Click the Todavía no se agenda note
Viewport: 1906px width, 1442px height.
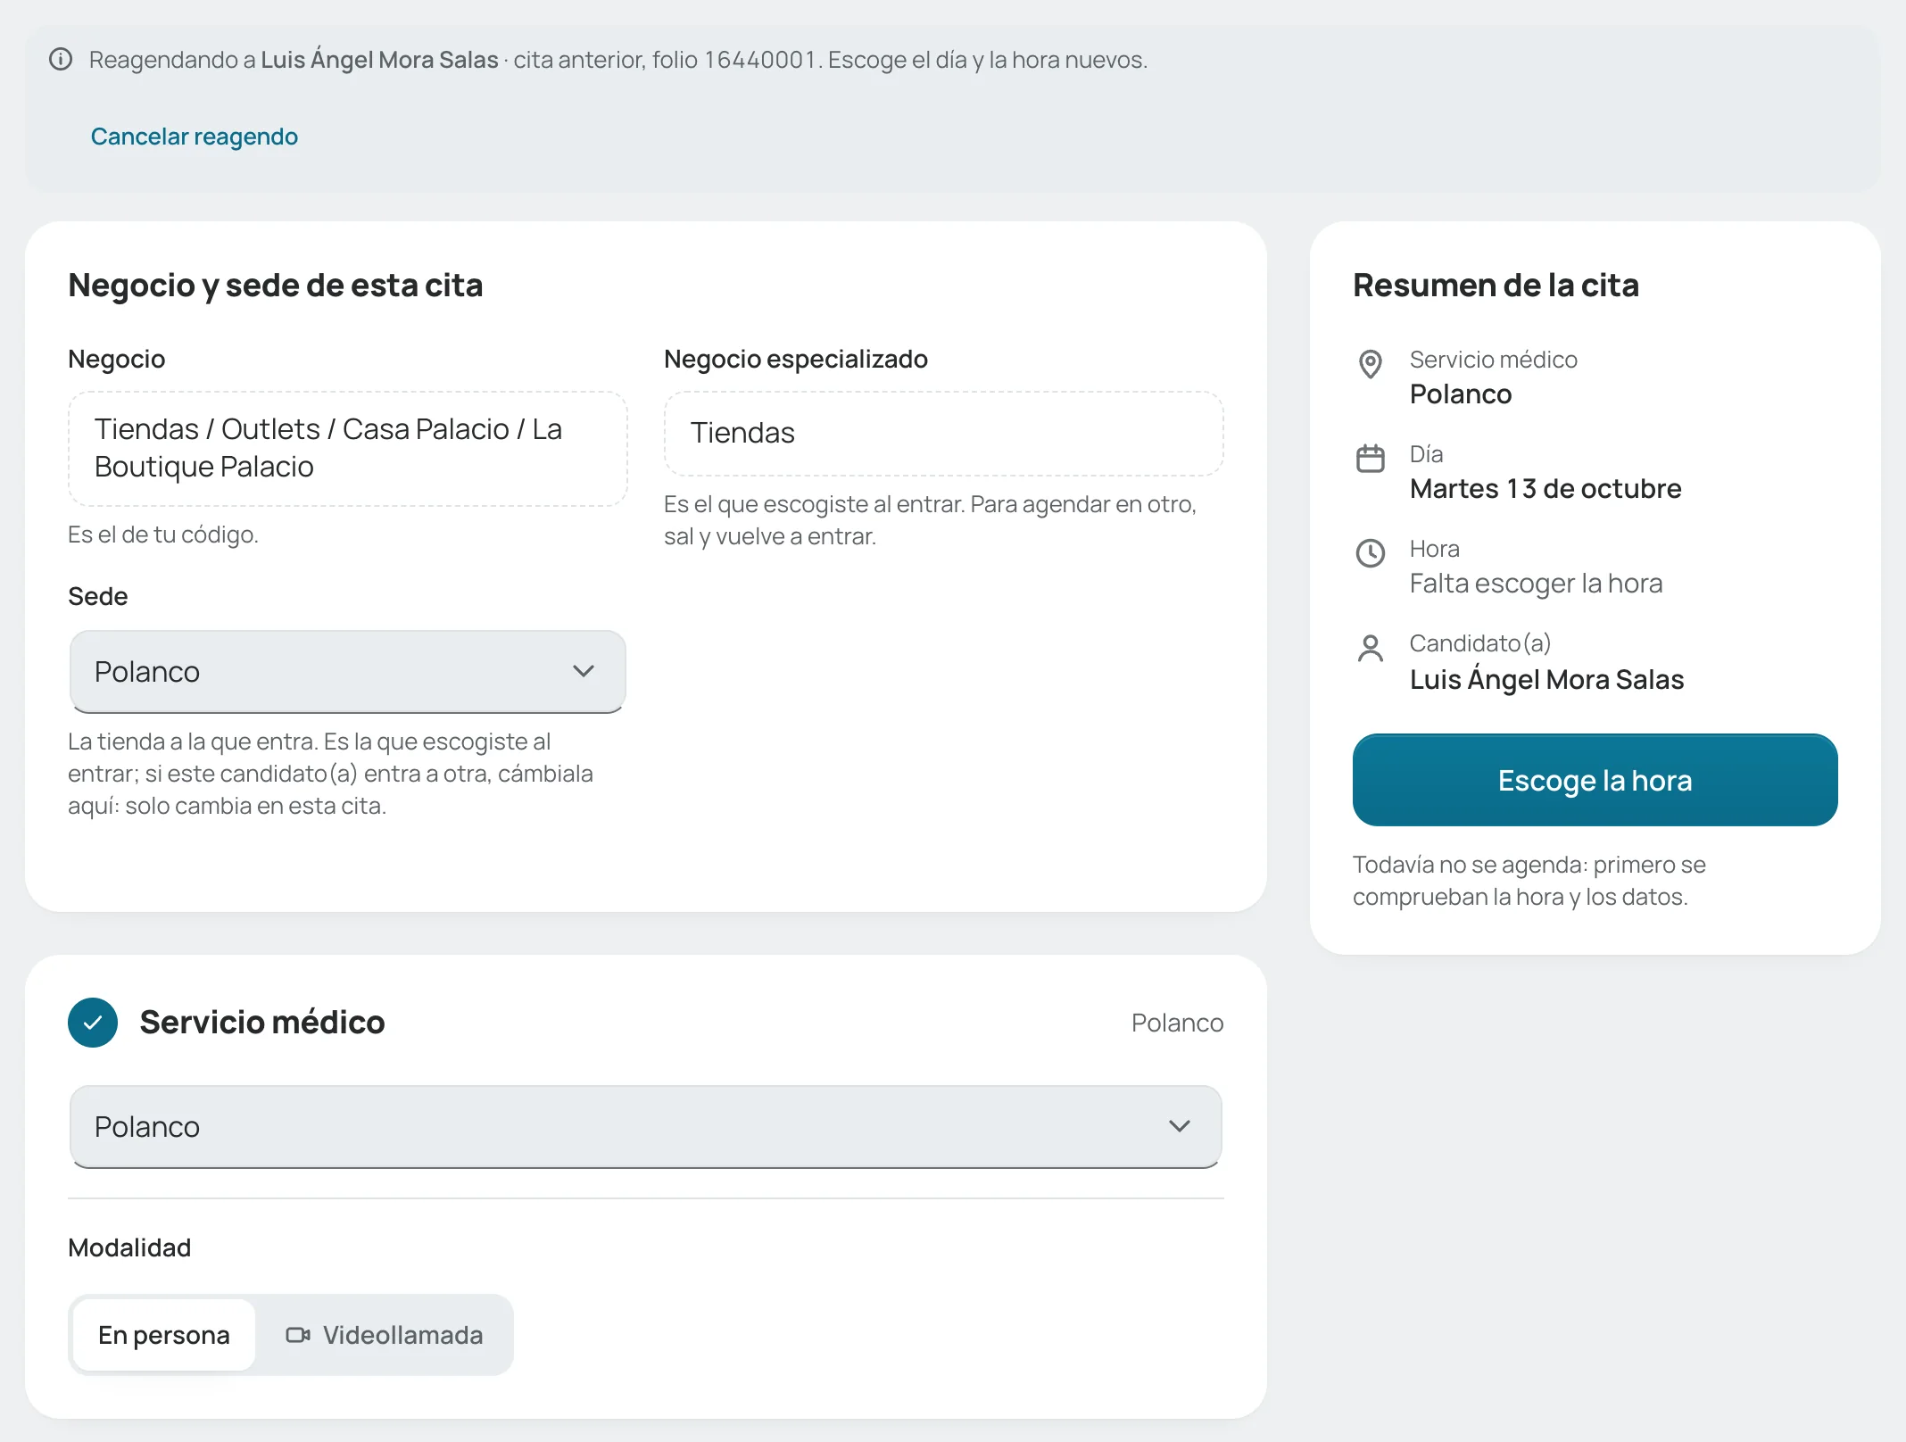[x=1529, y=881]
